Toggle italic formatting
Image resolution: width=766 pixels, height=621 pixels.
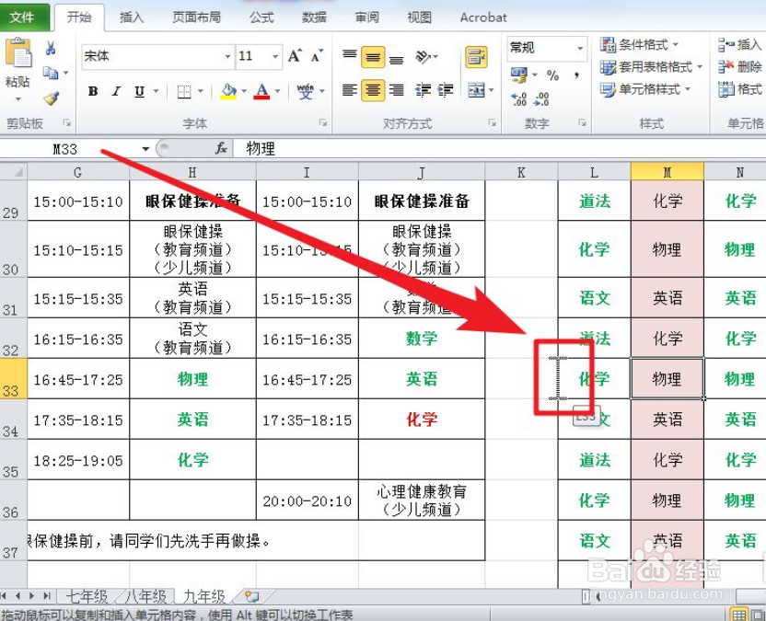coord(116,91)
